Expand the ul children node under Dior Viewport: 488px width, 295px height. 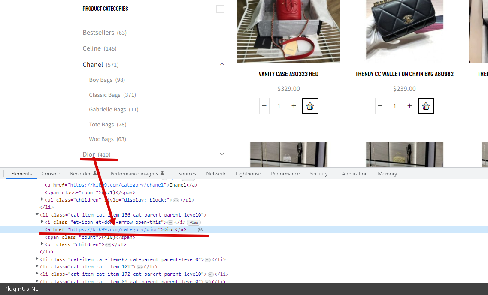(x=42, y=244)
